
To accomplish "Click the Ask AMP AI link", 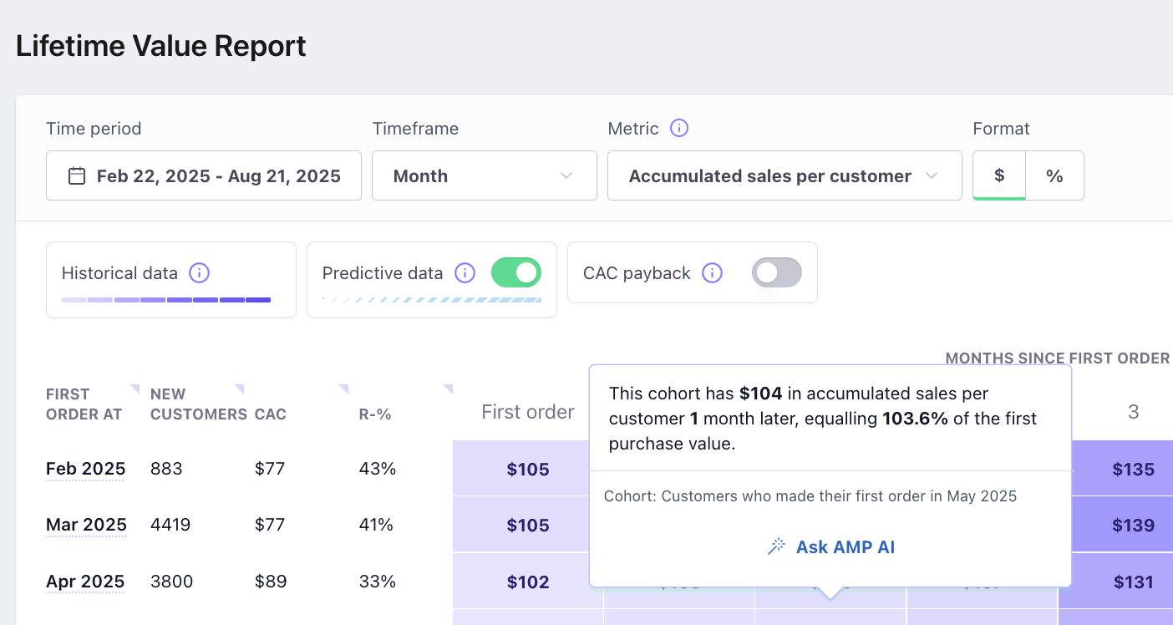I will (845, 546).
